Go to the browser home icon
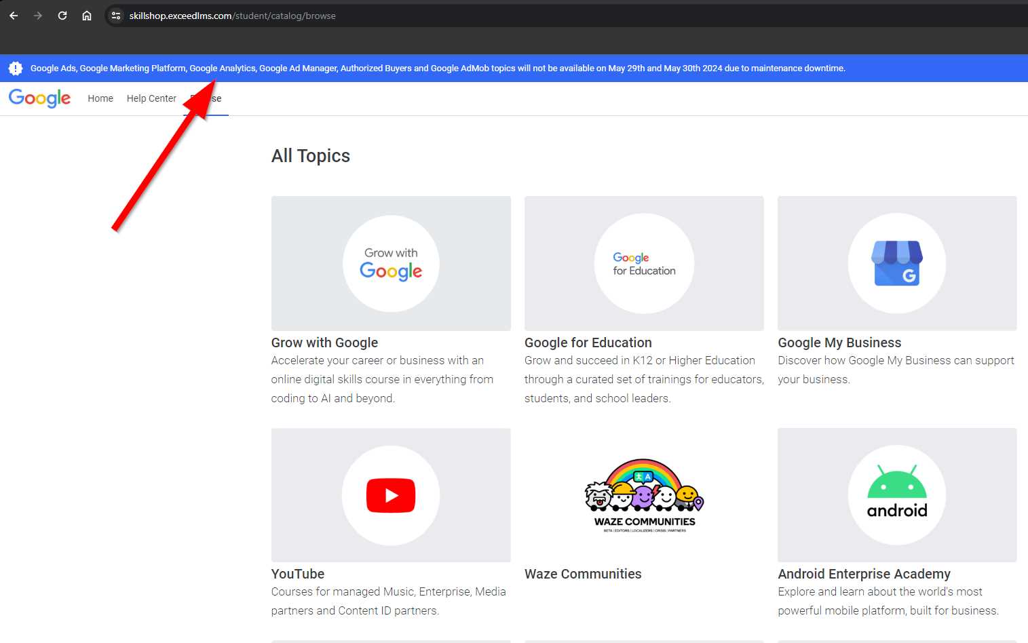 pos(87,16)
